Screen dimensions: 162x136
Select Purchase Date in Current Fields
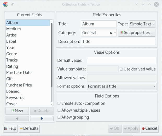click(19, 73)
